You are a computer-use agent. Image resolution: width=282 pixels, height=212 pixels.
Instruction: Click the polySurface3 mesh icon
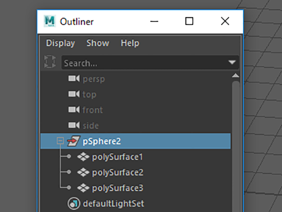[83, 188]
